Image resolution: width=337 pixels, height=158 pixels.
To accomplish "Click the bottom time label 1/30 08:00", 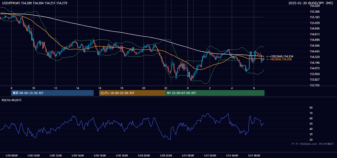I will tap(12, 156).
